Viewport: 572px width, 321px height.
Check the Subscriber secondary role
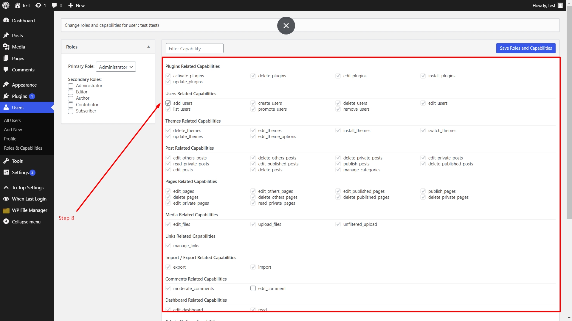point(71,111)
